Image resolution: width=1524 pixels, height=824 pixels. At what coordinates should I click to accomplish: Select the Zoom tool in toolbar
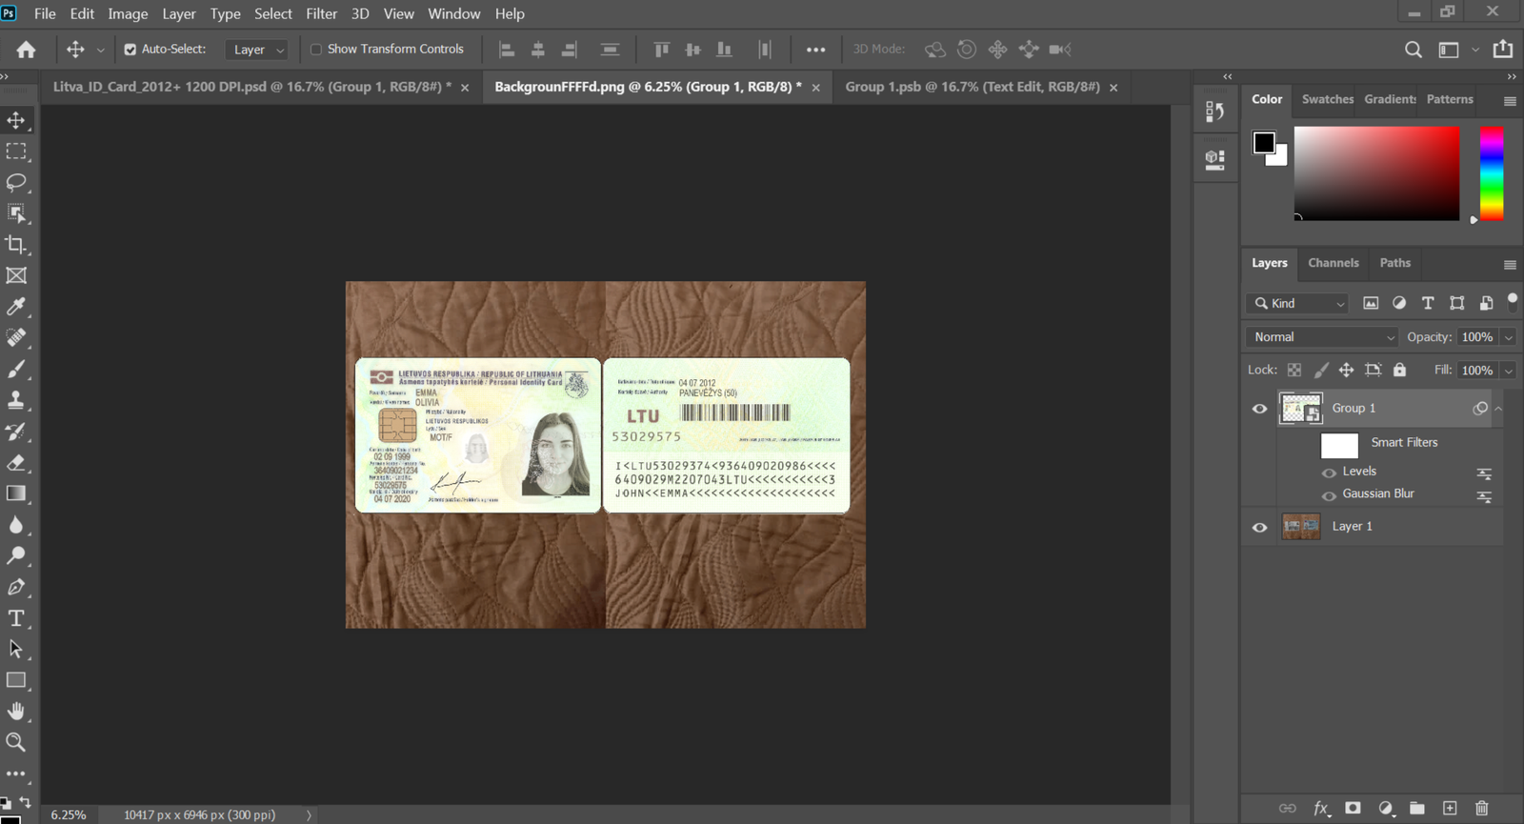(16, 742)
